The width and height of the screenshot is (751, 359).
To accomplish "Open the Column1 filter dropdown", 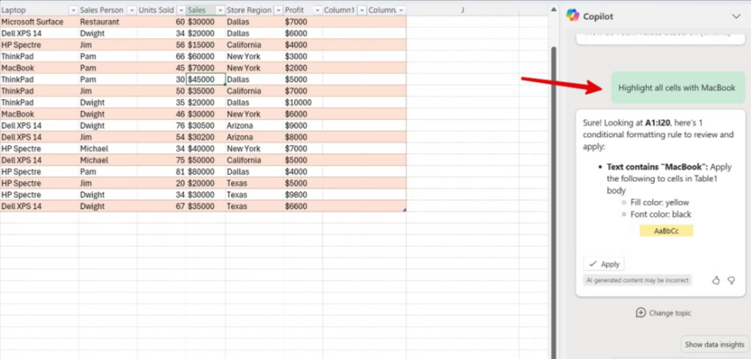I will pos(362,10).
